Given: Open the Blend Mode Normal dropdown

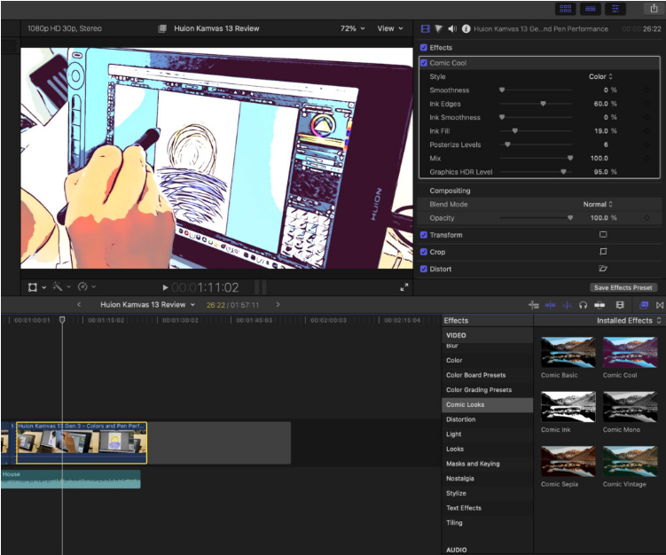Looking at the screenshot, I should point(598,204).
